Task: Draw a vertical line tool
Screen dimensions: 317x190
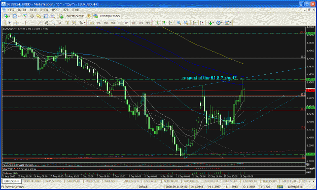Action: pos(25,23)
